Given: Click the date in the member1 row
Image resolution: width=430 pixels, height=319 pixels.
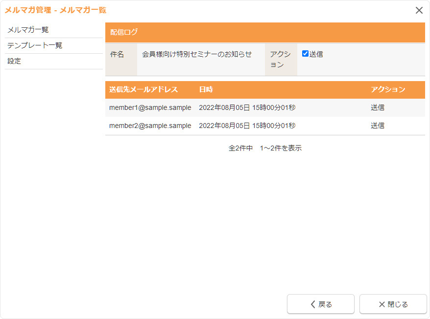Looking at the screenshot, I should [247, 107].
